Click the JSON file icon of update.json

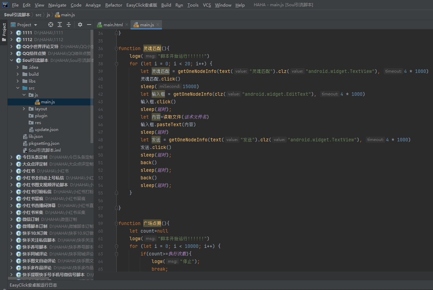point(31,130)
